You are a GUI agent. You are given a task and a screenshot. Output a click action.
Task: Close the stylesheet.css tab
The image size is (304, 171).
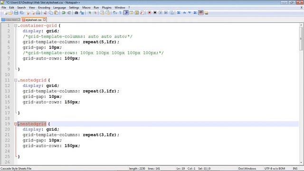point(44,19)
